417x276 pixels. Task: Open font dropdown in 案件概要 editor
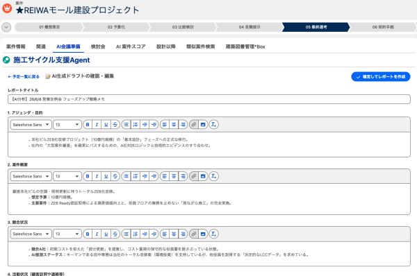tap(31, 176)
